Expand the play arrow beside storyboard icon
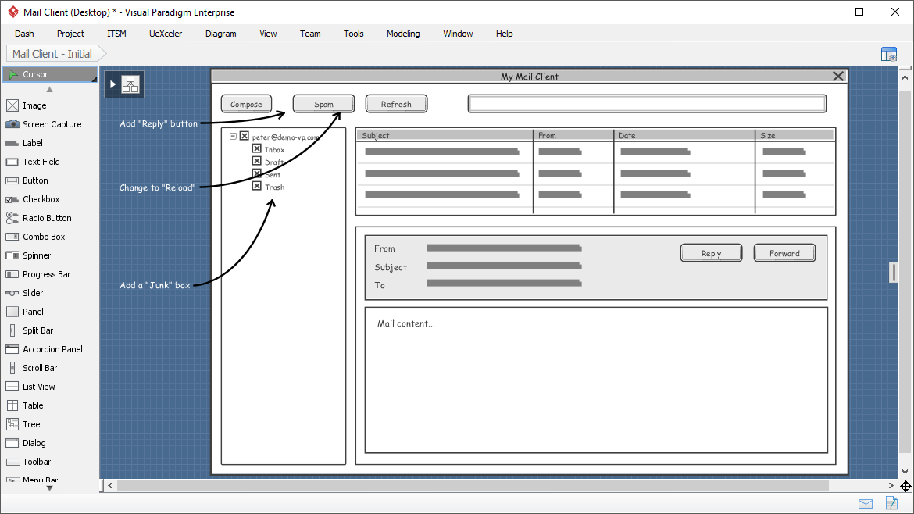The height and width of the screenshot is (514, 914). pos(113,84)
